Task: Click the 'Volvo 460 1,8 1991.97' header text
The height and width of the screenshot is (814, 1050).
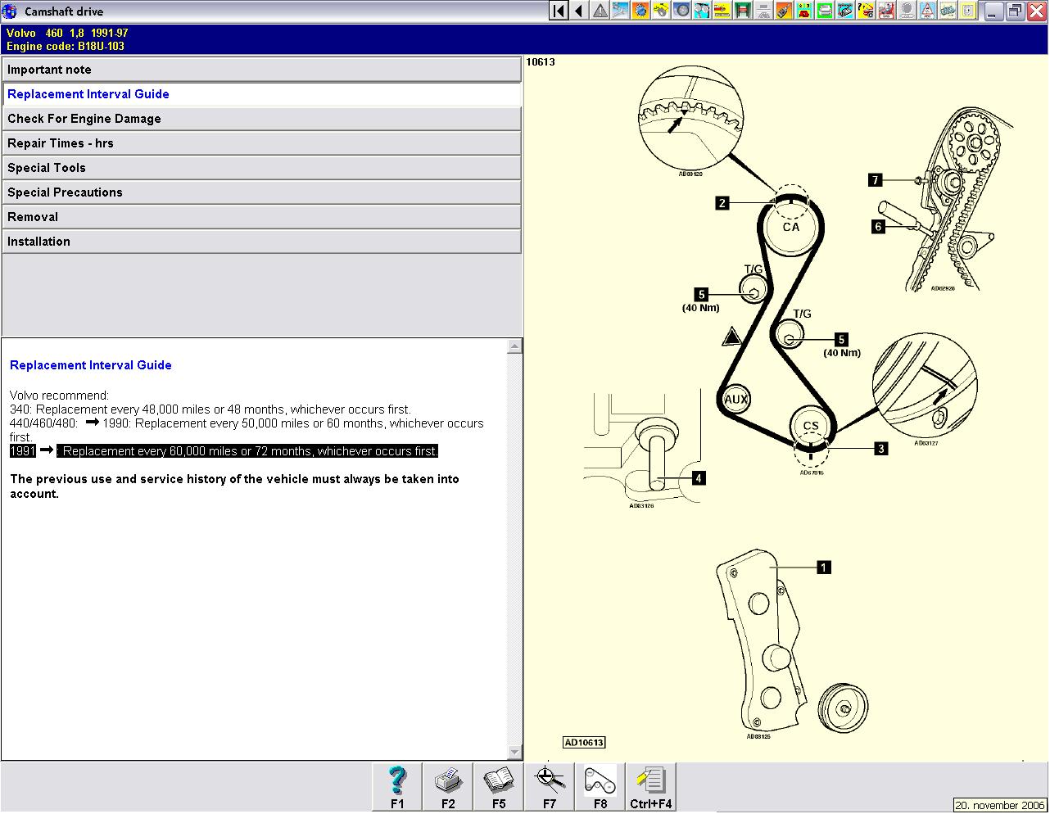Action: [67, 34]
